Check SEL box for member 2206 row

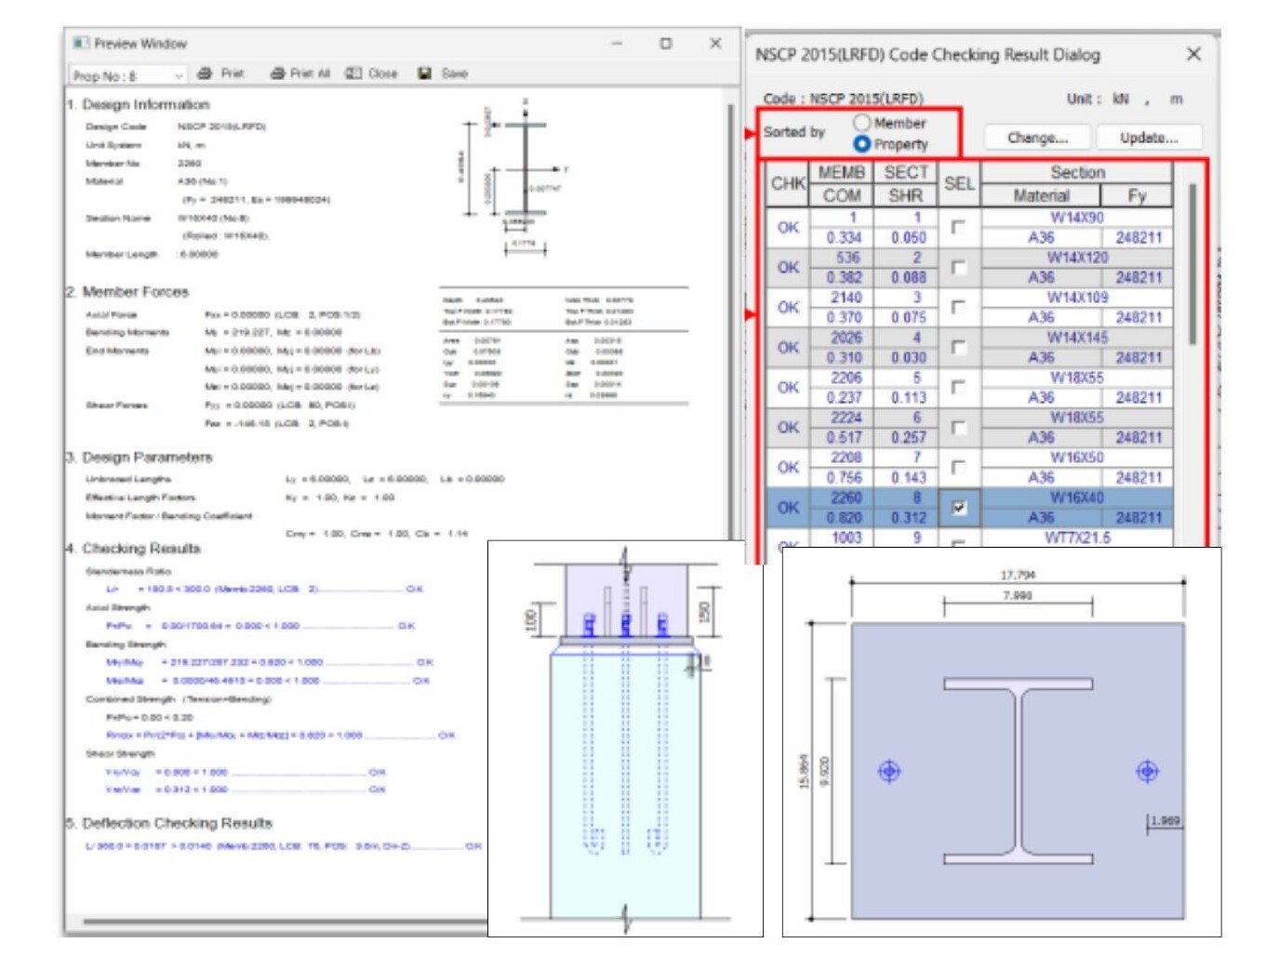click(958, 387)
